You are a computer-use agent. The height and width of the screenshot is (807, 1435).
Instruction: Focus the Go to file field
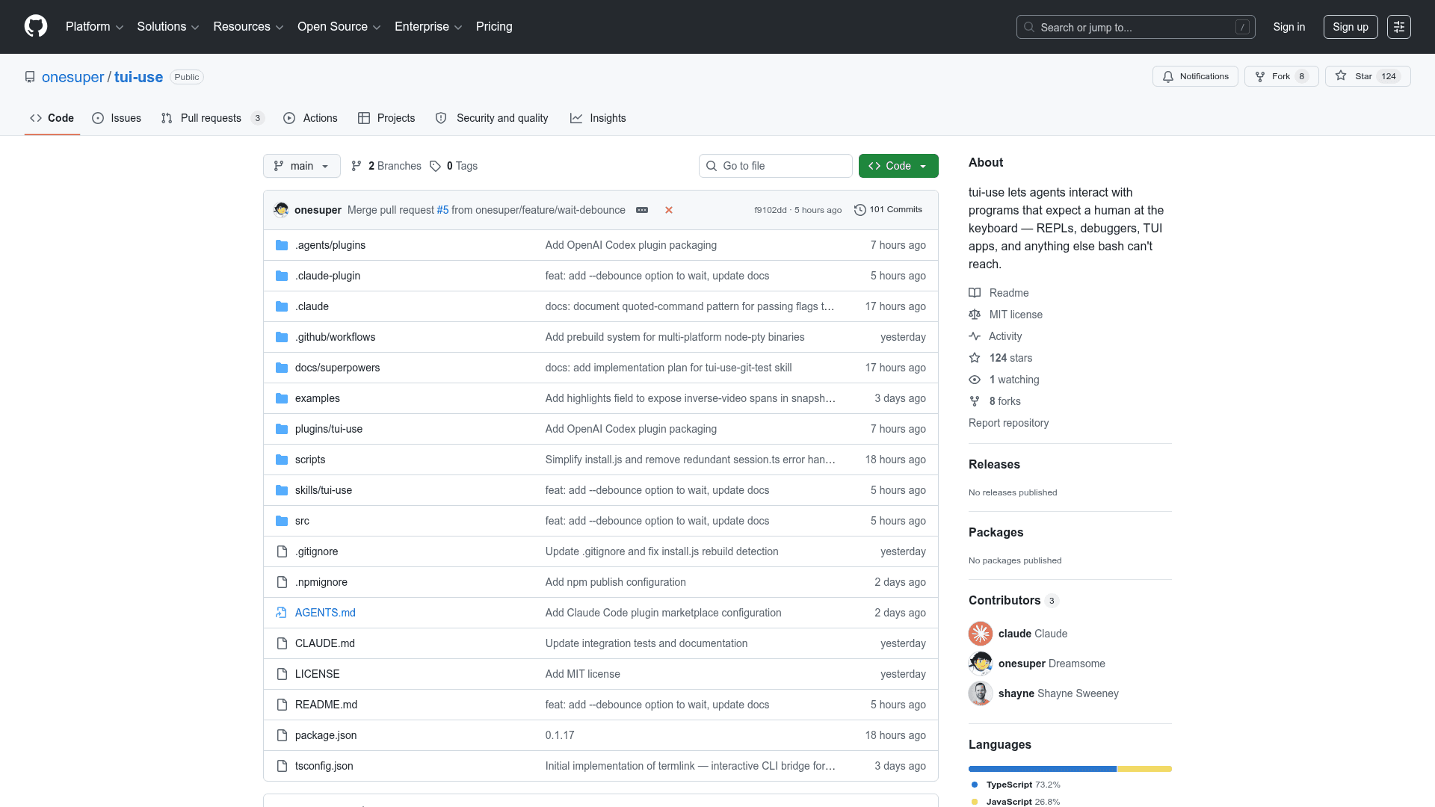(x=776, y=166)
